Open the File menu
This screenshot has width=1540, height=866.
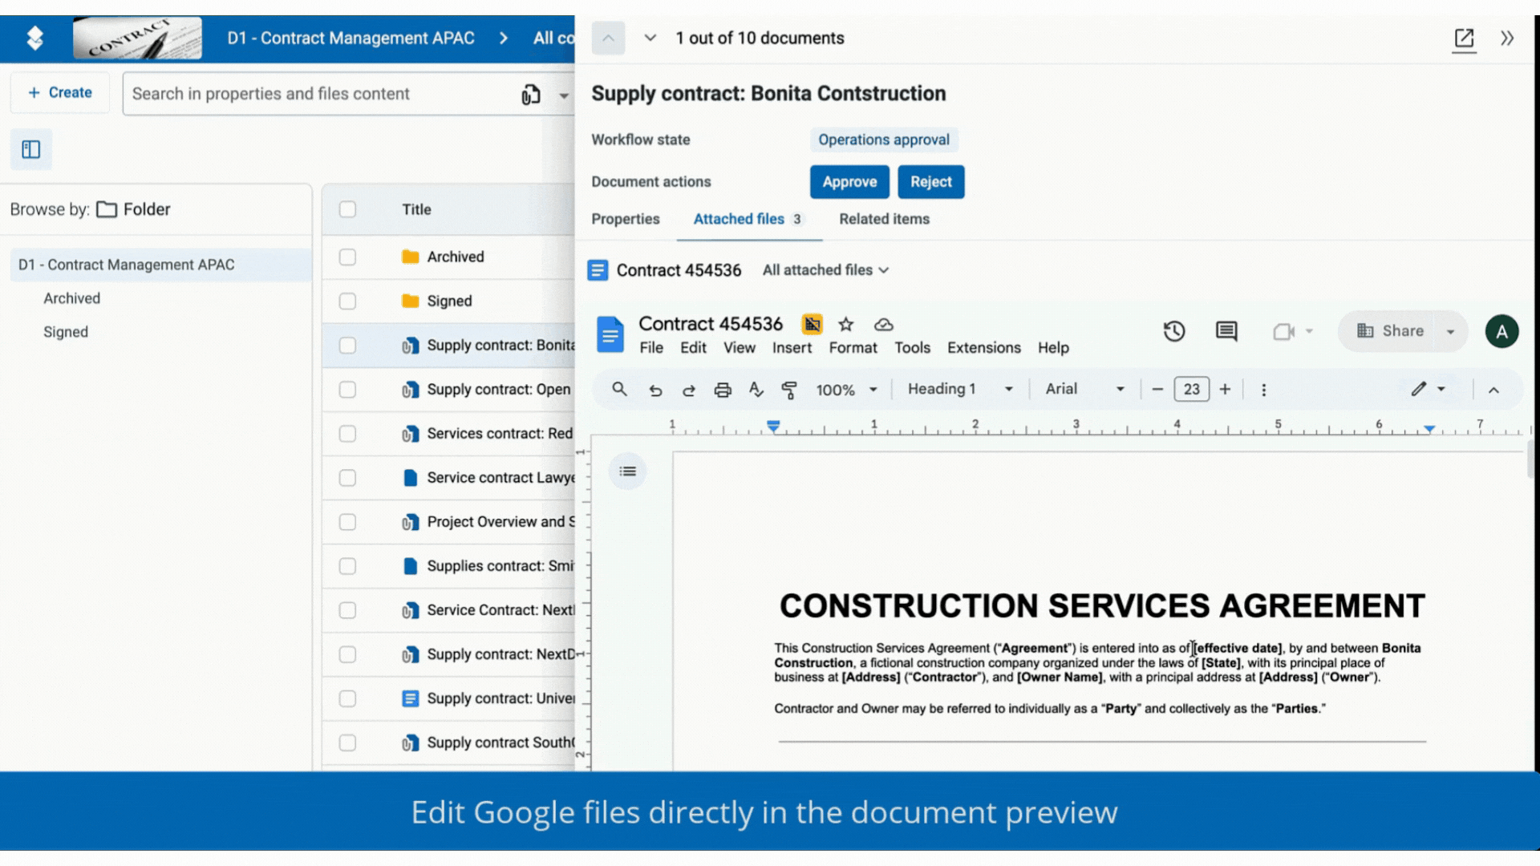click(651, 348)
